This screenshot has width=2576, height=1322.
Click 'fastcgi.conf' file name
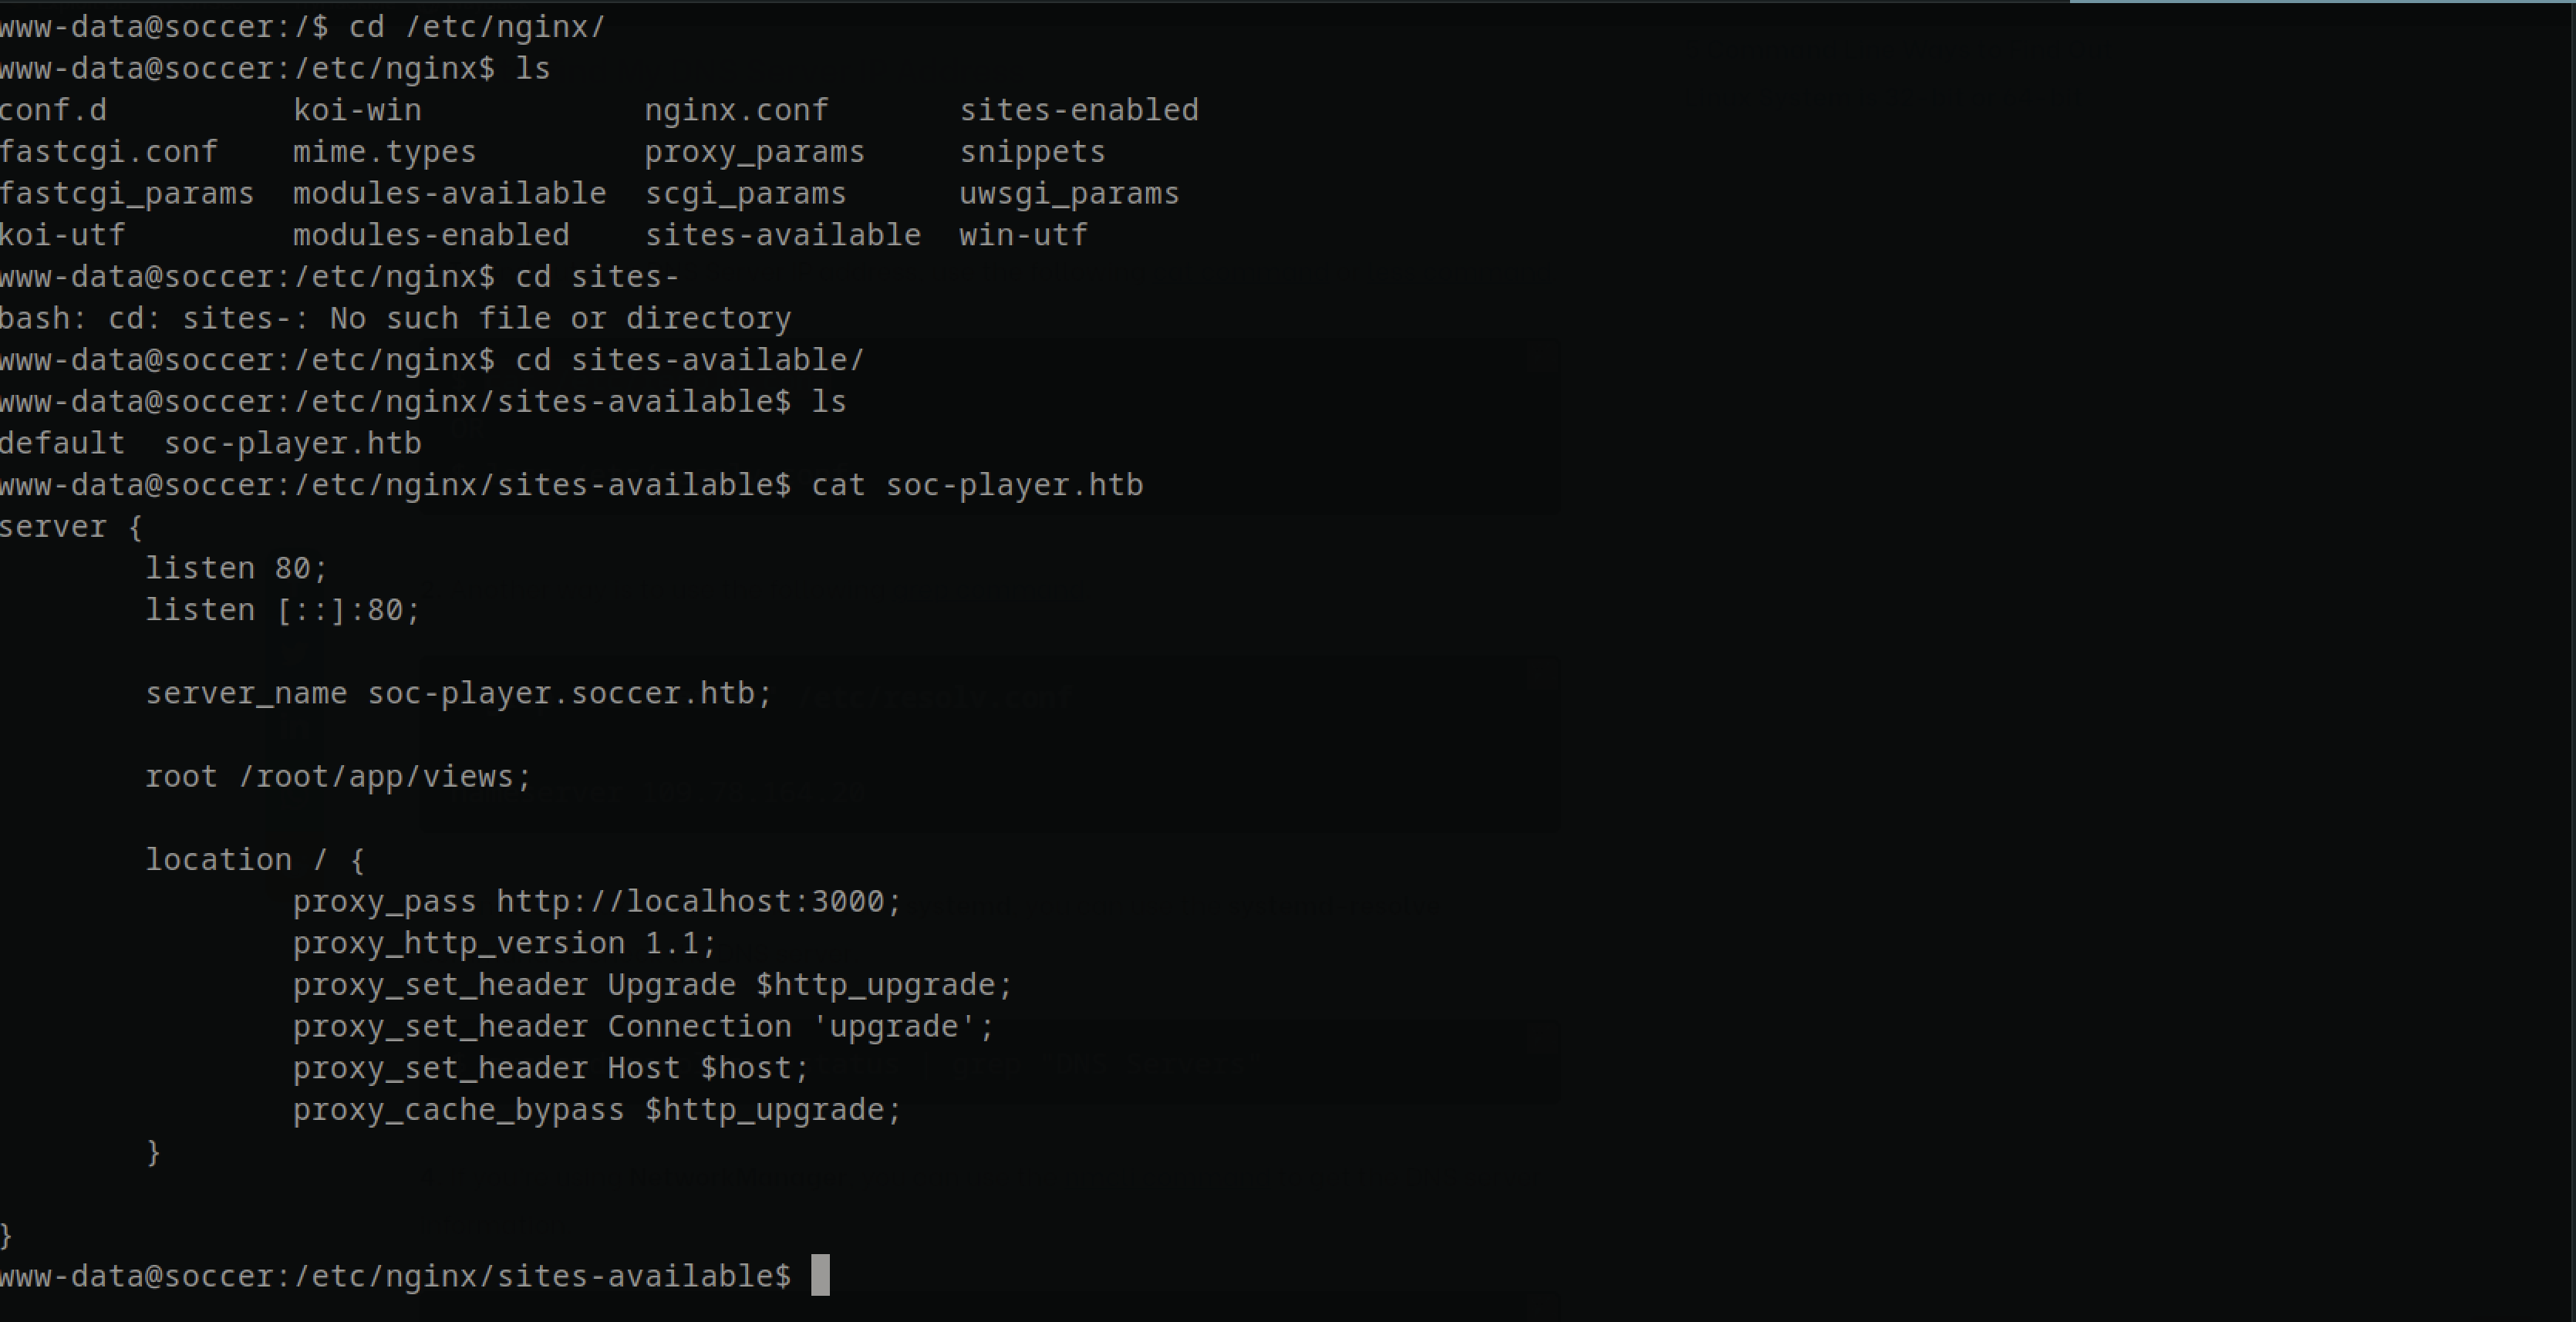click(108, 152)
